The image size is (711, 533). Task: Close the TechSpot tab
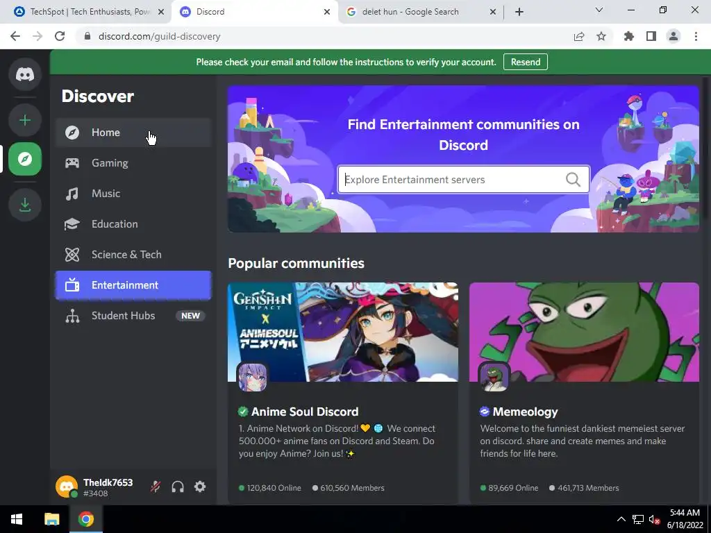161,12
